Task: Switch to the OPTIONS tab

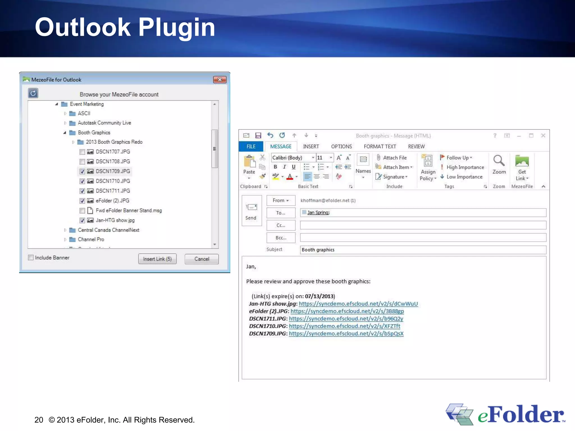Action: tap(341, 146)
